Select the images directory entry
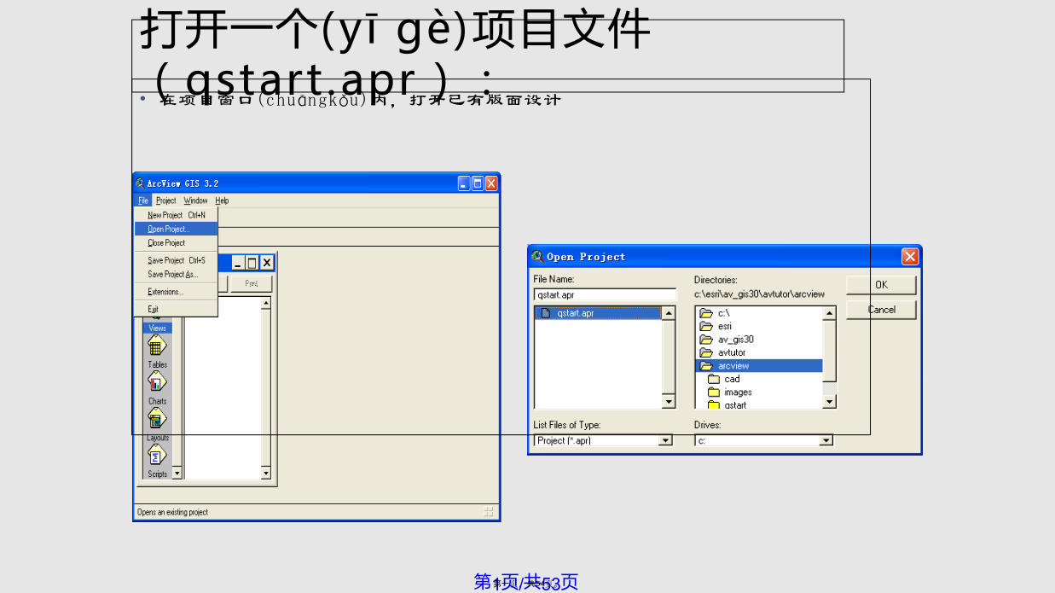1055x593 pixels. 759,392
